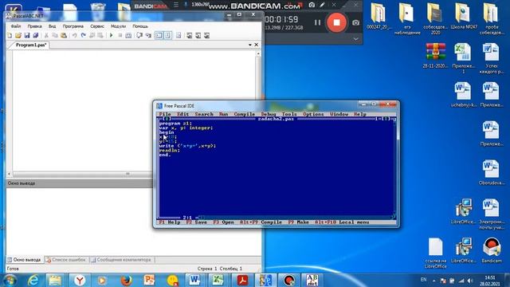The height and width of the screenshot is (287, 510).
Task: Click Save All icon in PascalABC.NET toolbar
Action: pos(35,35)
